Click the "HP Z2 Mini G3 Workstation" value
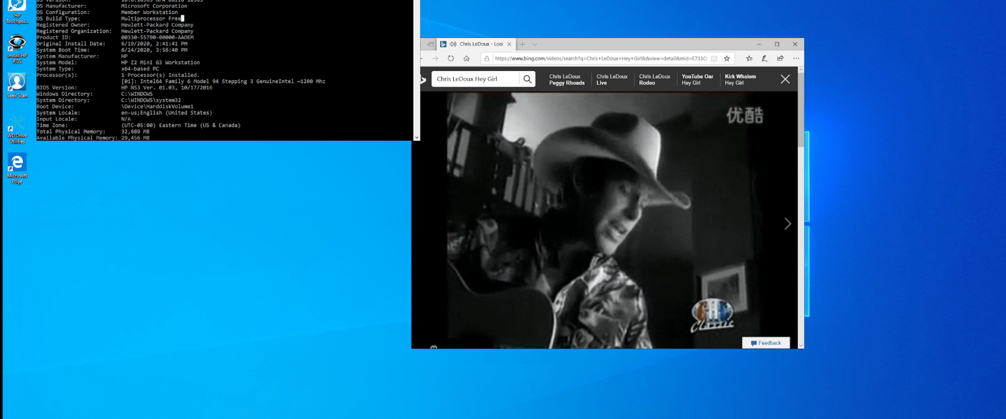The height and width of the screenshot is (419, 1006). pyautogui.click(x=160, y=63)
